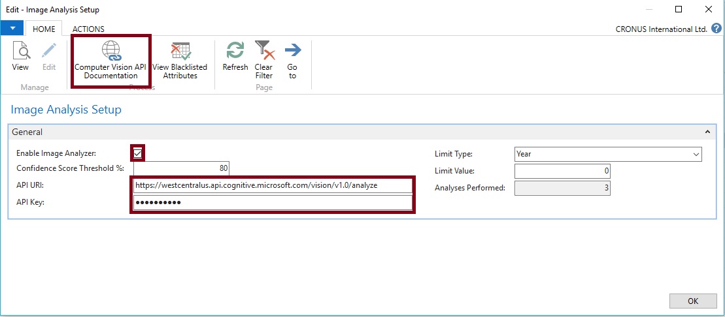Click the Confidence Score Threshold field
725x317 pixels.
click(181, 169)
